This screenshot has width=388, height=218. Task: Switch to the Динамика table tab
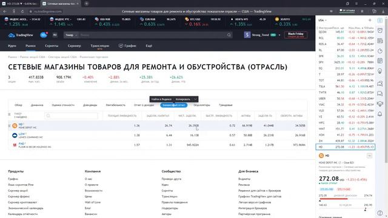[37, 105]
